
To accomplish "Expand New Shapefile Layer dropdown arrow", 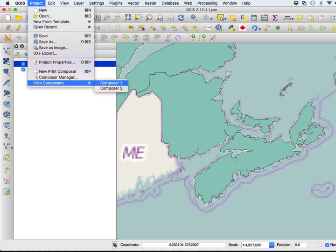I will click(12, 148).
